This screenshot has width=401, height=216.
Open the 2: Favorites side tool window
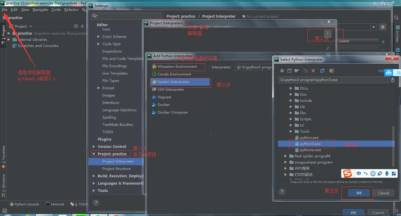click(x=4, y=157)
